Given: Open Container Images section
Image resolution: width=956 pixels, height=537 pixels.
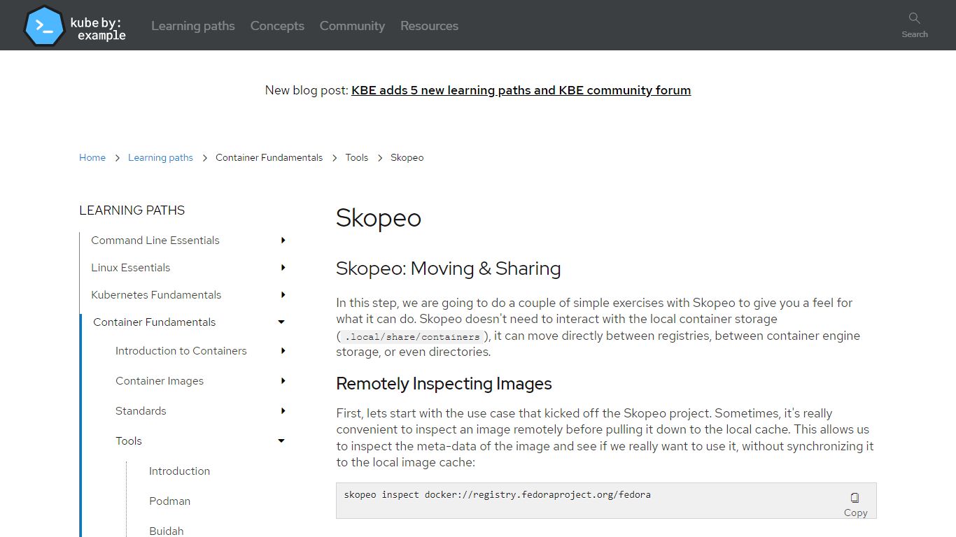Looking at the screenshot, I should [x=160, y=381].
